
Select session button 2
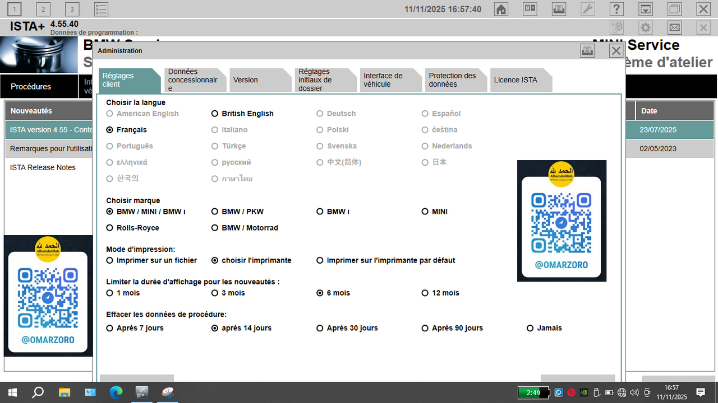point(43,9)
